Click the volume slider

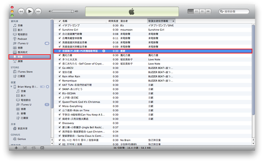62,11
